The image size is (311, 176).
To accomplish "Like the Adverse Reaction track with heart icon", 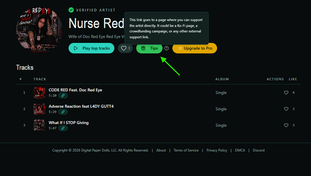I will click(286, 109).
